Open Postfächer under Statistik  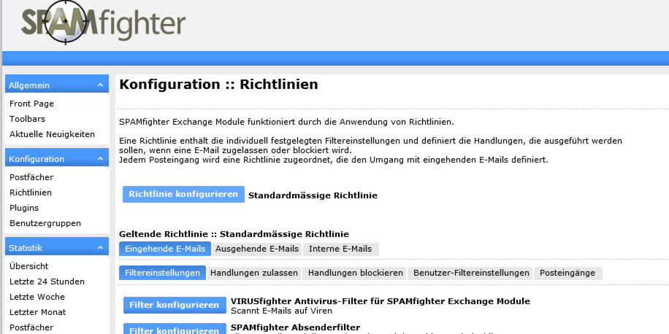pos(31,327)
